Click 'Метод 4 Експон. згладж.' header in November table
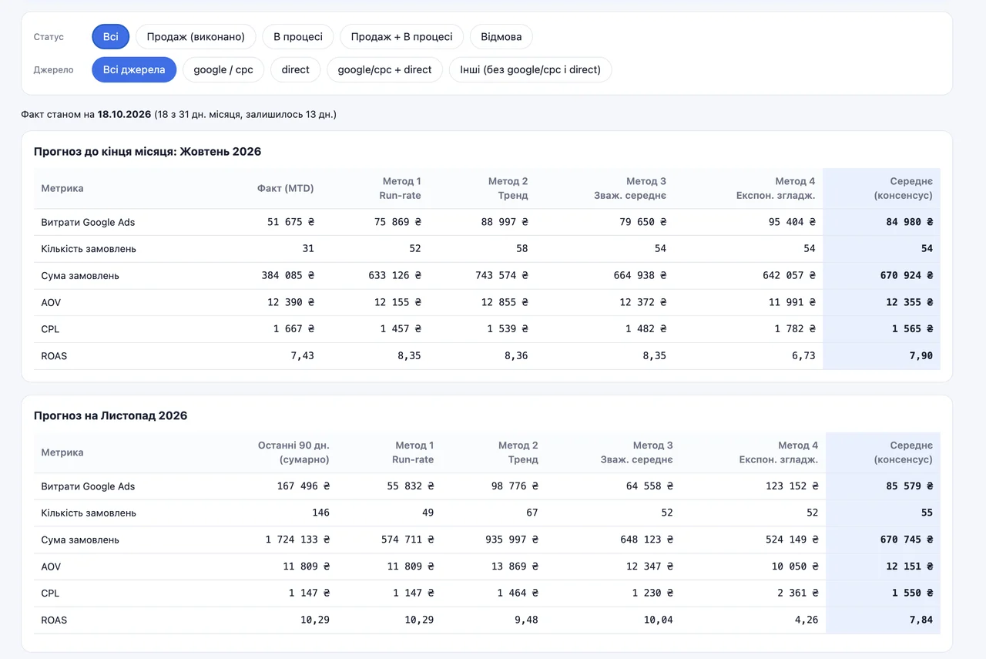The width and height of the screenshot is (986, 659). [778, 452]
